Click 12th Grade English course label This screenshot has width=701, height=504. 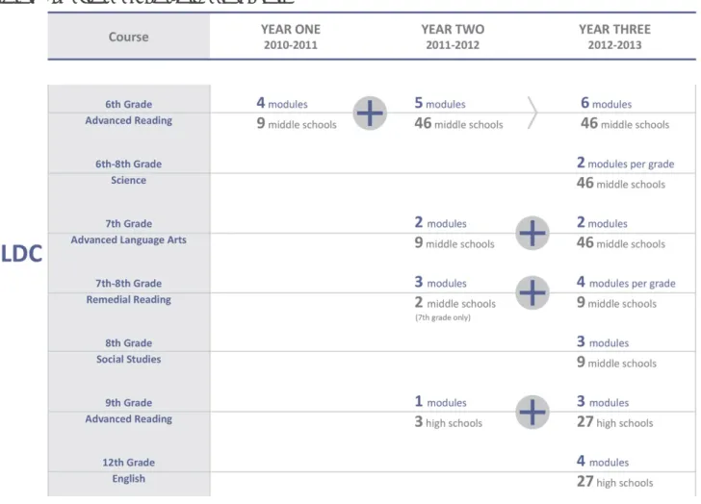(x=129, y=470)
